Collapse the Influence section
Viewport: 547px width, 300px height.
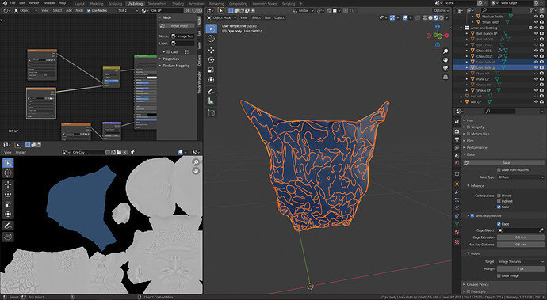coord(469,186)
